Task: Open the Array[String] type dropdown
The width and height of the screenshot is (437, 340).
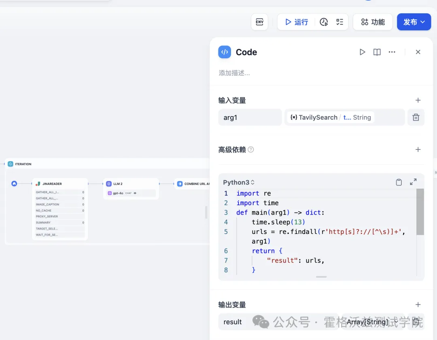Action: coord(373,322)
